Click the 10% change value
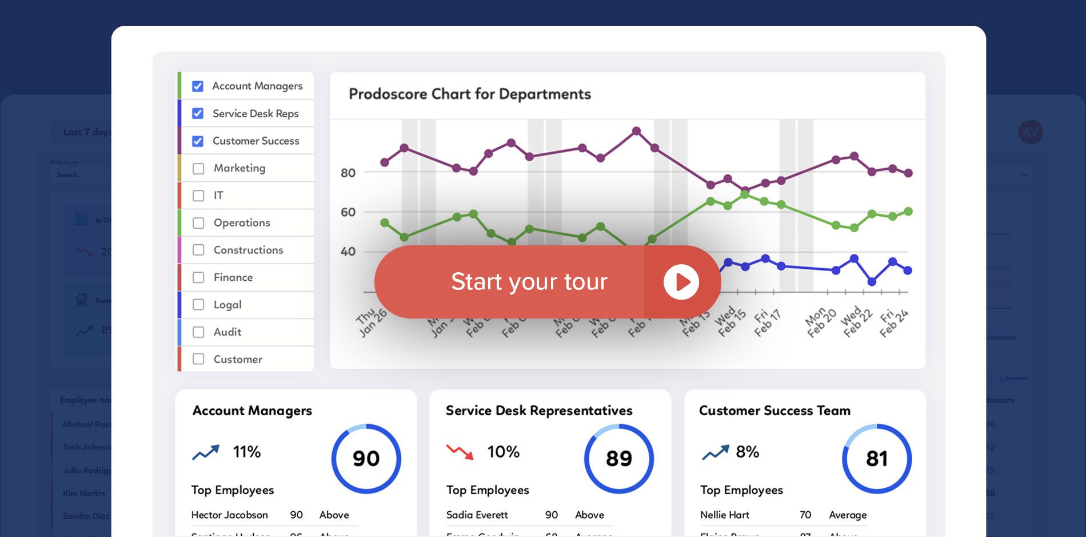The width and height of the screenshot is (1086, 537). pos(504,452)
